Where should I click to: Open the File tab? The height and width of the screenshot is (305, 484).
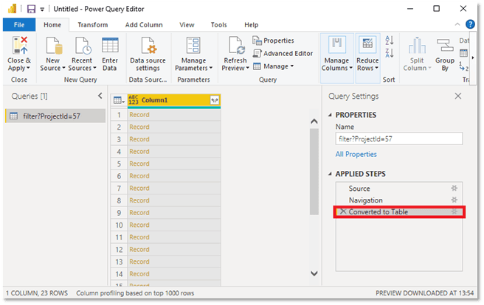pyautogui.click(x=19, y=24)
